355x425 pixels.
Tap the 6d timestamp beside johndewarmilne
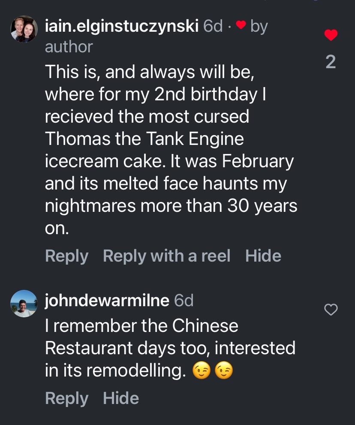click(184, 301)
